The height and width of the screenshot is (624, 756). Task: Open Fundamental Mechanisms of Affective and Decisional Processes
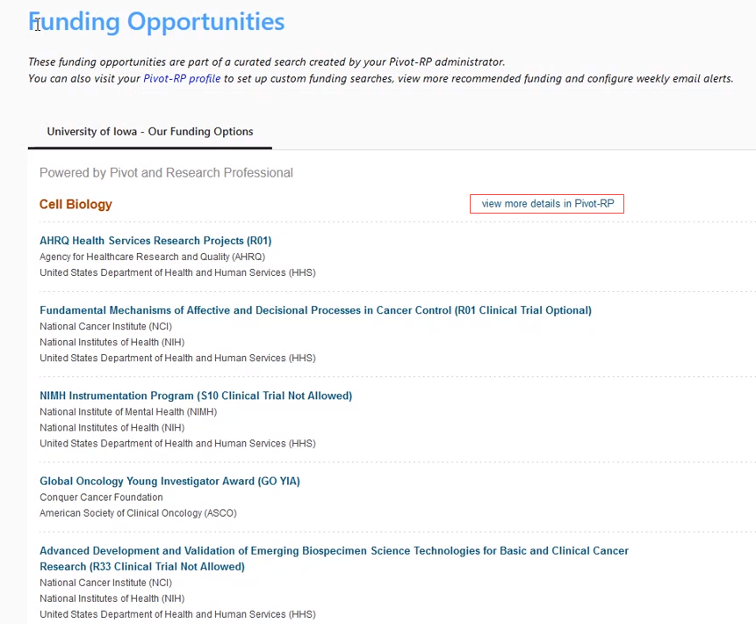[315, 310]
